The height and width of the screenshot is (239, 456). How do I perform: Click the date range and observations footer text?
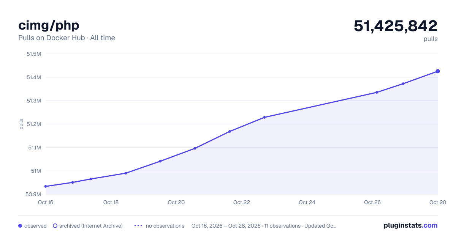click(x=264, y=226)
